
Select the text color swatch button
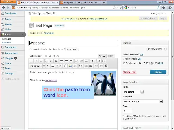tap(57, 66)
